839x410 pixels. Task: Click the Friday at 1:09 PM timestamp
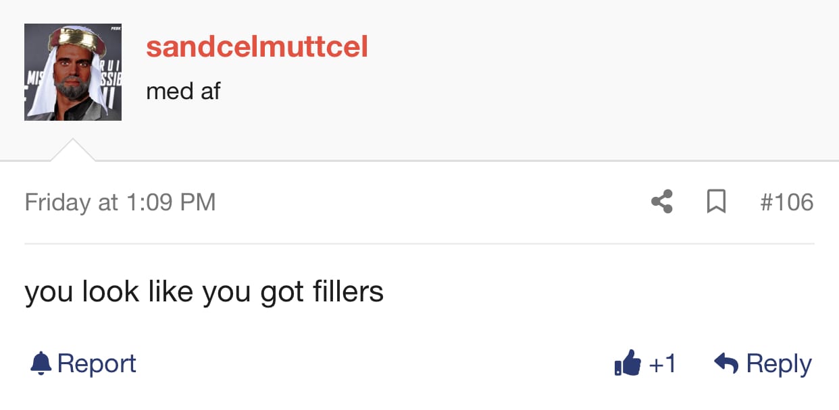click(120, 202)
